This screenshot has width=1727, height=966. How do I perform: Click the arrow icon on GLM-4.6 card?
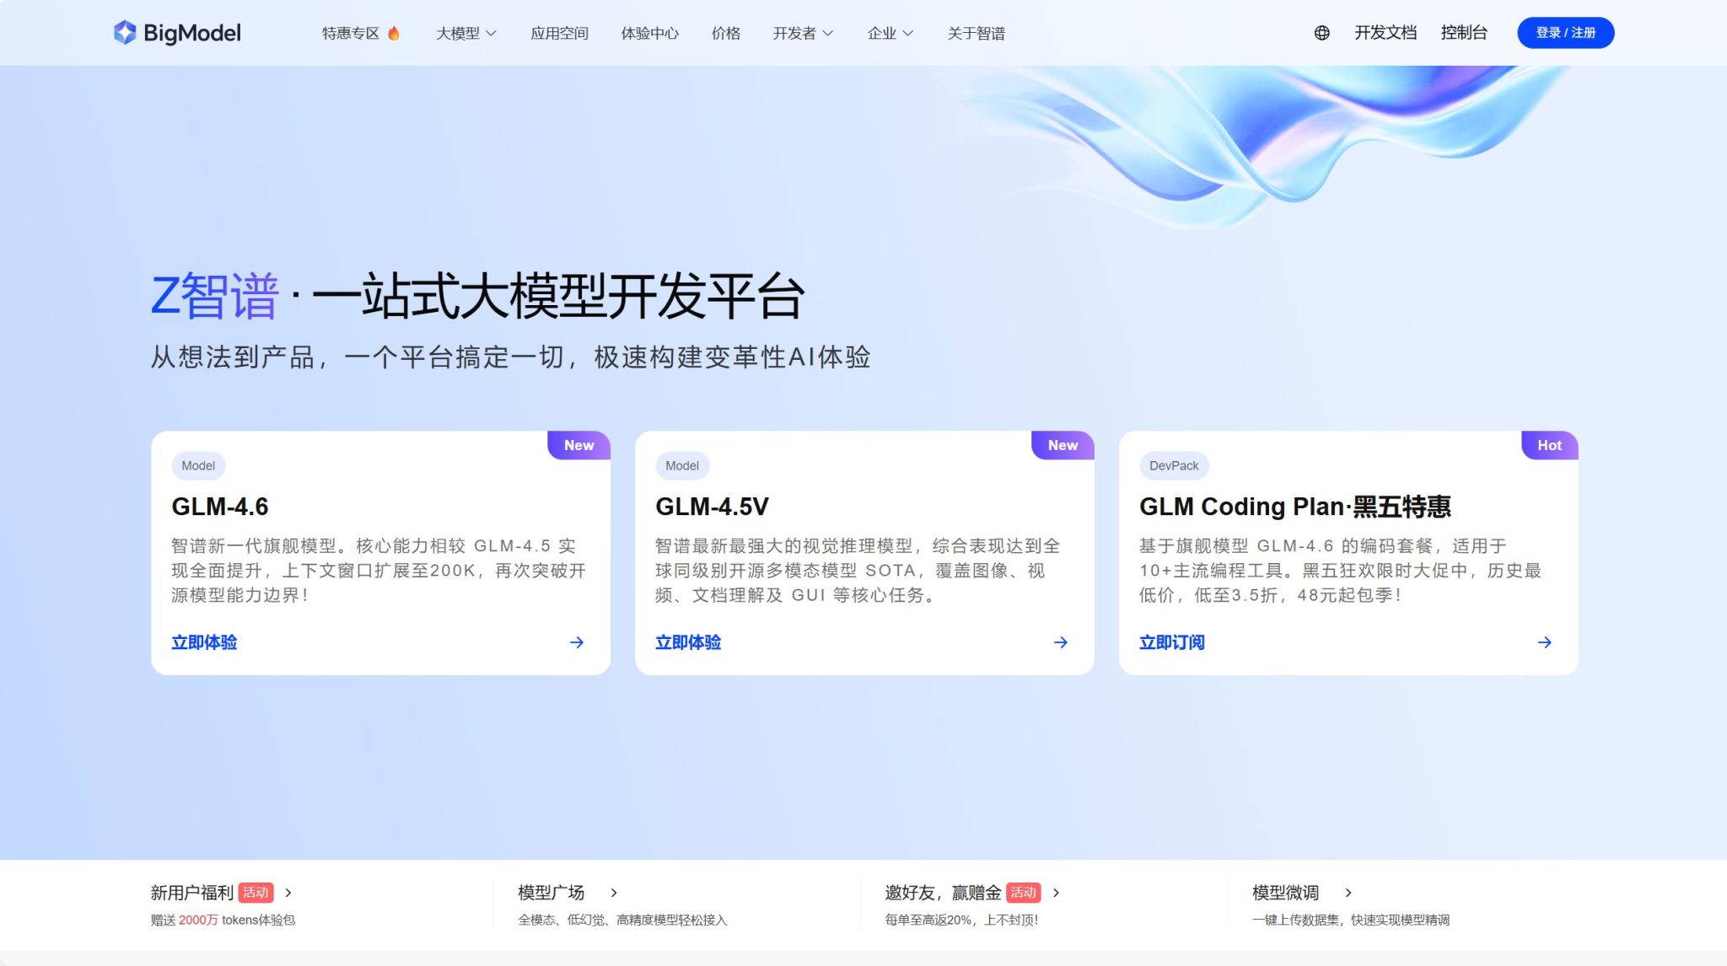577,642
